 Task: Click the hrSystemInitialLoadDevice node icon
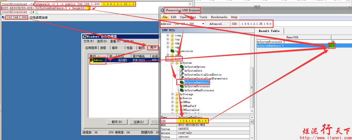point(181,75)
